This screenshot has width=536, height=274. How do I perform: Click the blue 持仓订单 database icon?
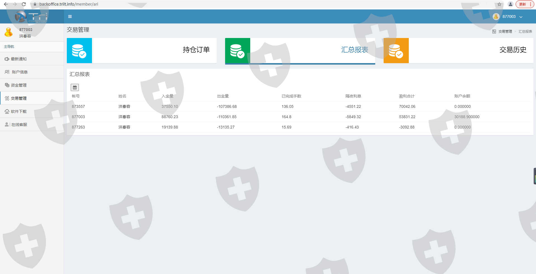point(79,51)
